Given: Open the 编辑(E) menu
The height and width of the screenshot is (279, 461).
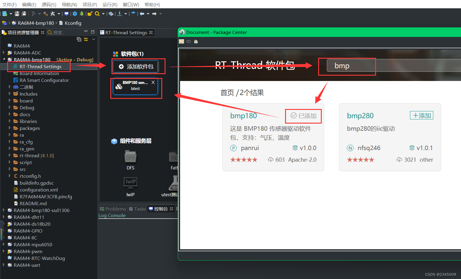Looking at the screenshot, I should click(x=29, y=4).
